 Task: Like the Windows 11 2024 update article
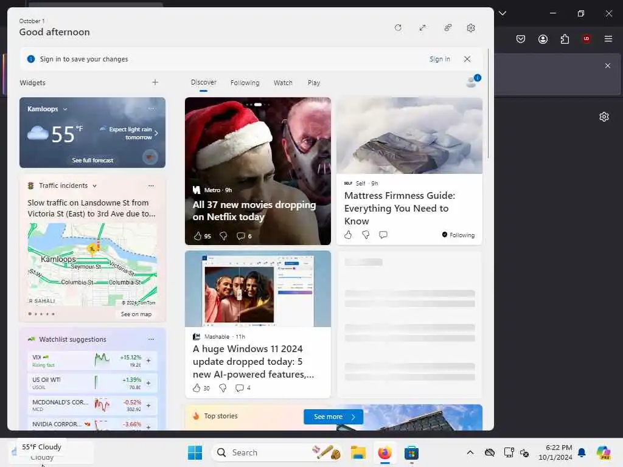tap(197, 388)
